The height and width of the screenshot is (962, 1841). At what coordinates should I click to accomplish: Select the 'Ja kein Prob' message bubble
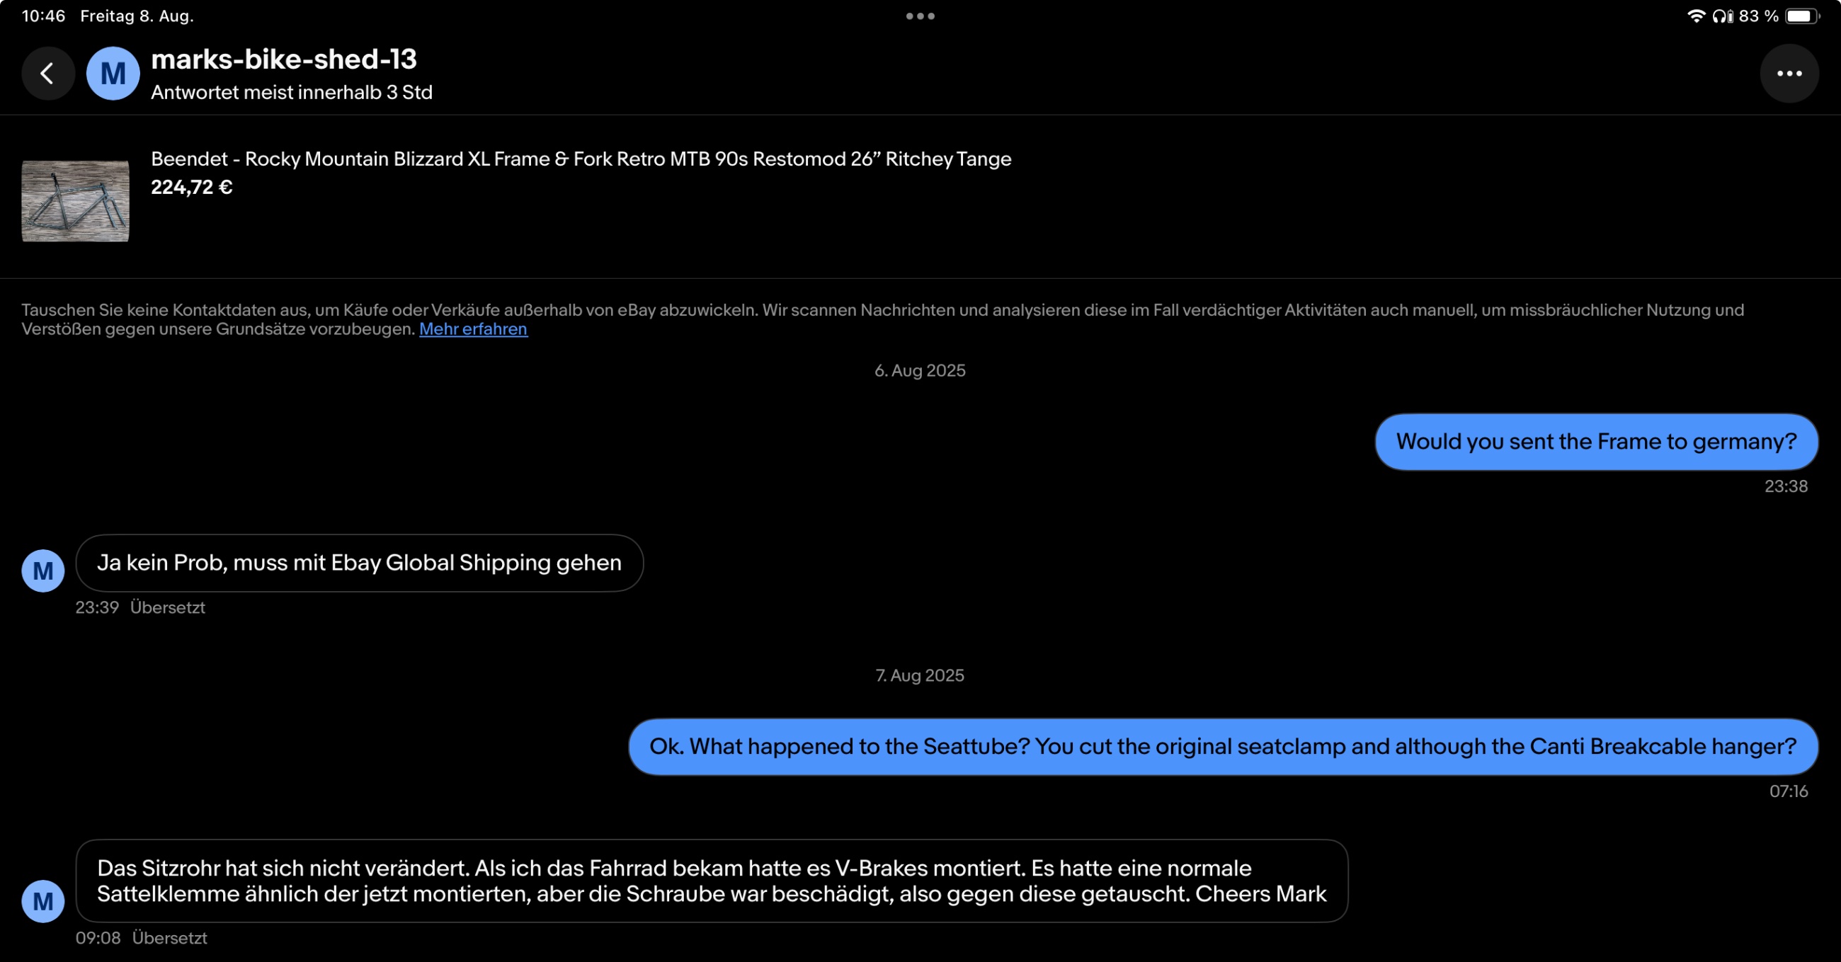click(359, 563)
